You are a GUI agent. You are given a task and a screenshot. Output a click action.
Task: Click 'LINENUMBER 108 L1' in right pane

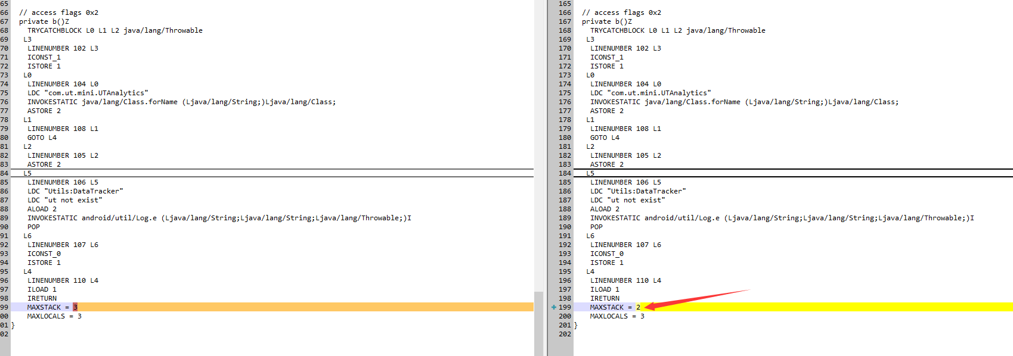pyautogui.click(x=625, y=129)
